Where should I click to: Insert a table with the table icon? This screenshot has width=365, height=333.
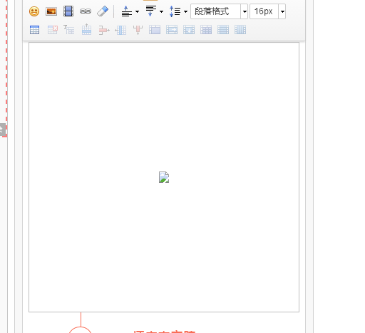coord(34,30)
